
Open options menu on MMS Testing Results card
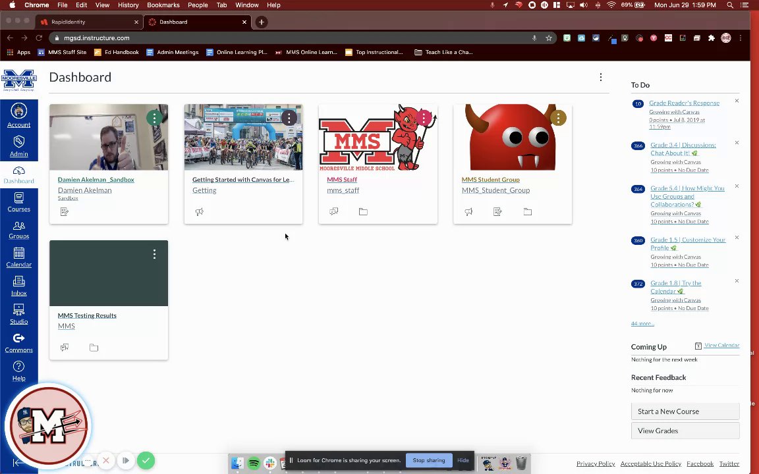(154, 254)
